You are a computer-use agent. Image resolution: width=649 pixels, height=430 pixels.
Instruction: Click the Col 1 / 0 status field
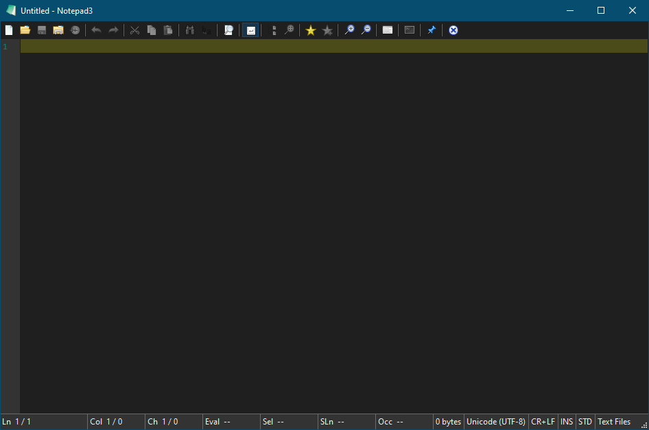(117, 422)
